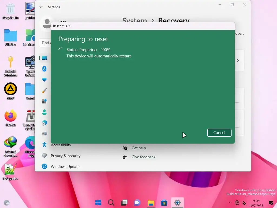Open the Give feedback link
Screen dimensions: 277x208
[143, 157]
